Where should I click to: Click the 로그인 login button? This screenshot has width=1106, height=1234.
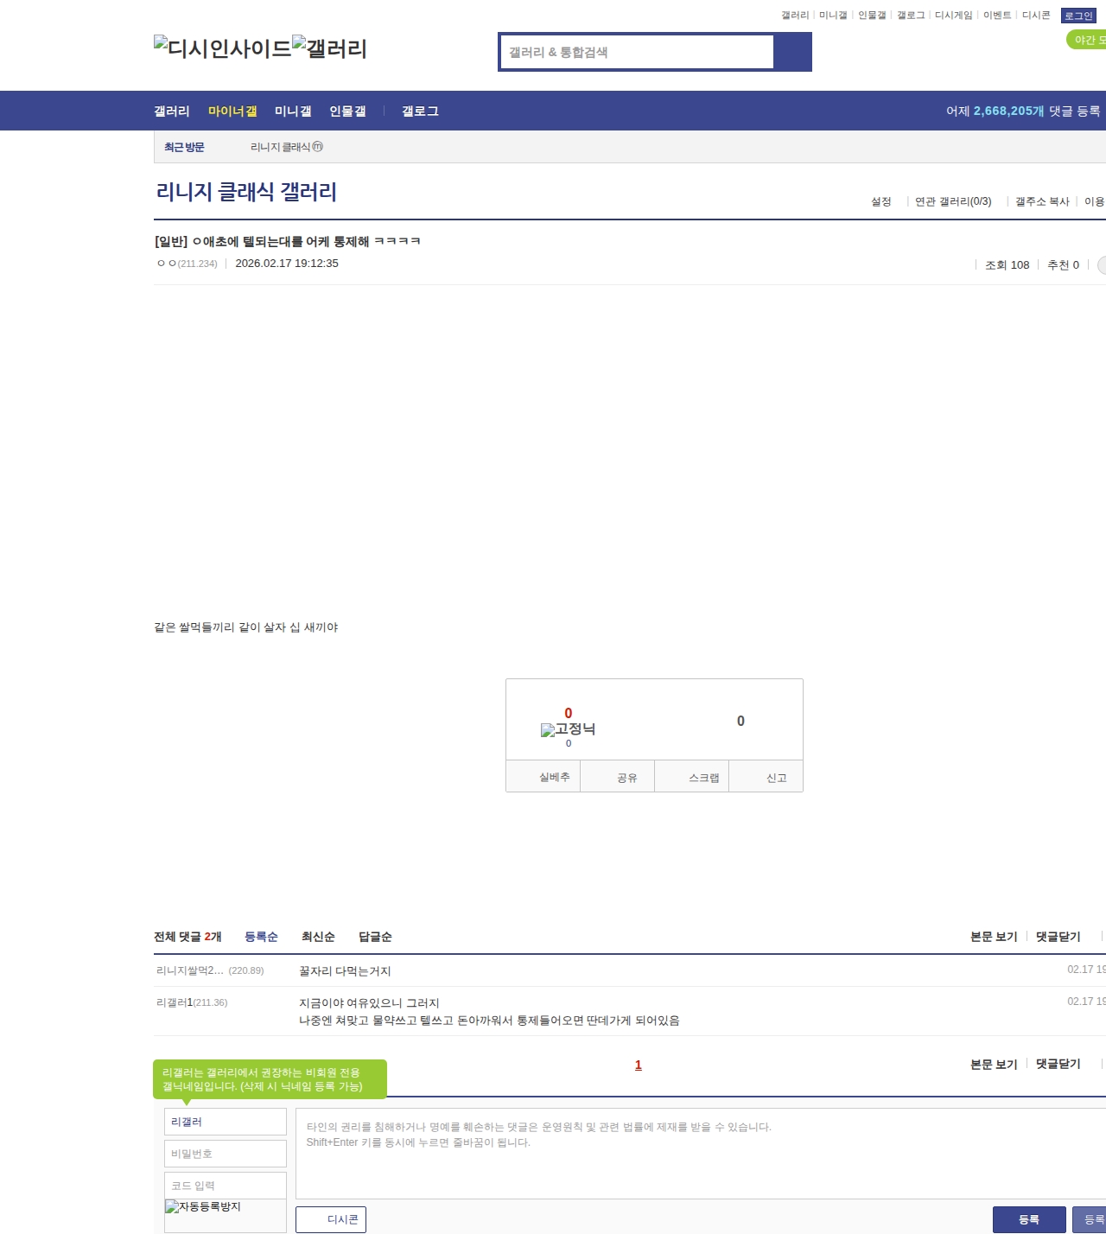[1078, 16]
